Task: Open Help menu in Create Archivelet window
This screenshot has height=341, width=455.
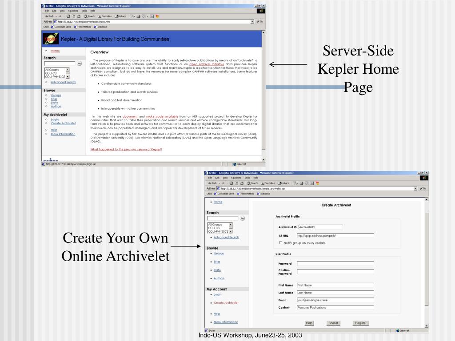Action: pyautogui.click(x=255, y=178)
